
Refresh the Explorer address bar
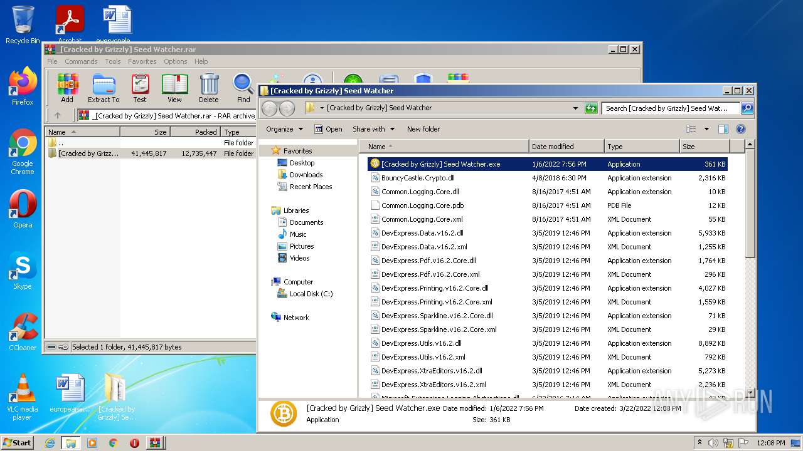point(590,108)
